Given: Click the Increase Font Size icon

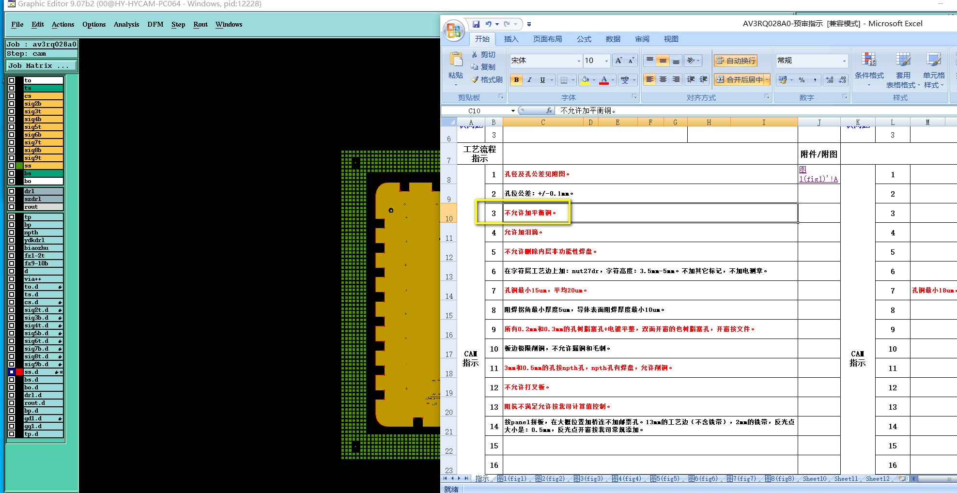Looking at the screenshot, I should (618, 61).
